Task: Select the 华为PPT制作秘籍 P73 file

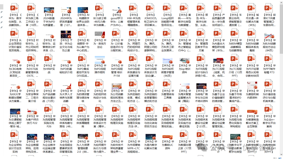Action: pos(269,59)
